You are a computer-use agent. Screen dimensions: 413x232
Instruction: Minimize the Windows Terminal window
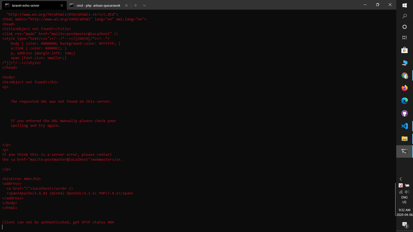pyautogui.click(x=365, y=4)
